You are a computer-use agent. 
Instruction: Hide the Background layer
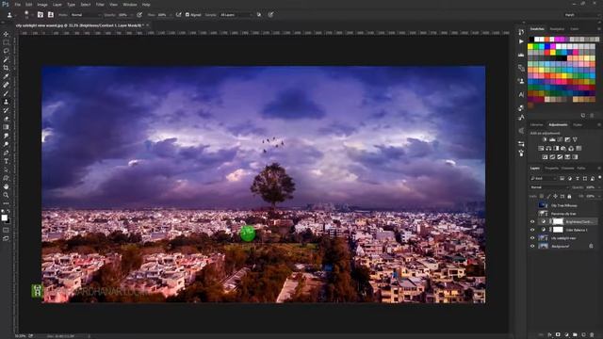coord(532,247)
